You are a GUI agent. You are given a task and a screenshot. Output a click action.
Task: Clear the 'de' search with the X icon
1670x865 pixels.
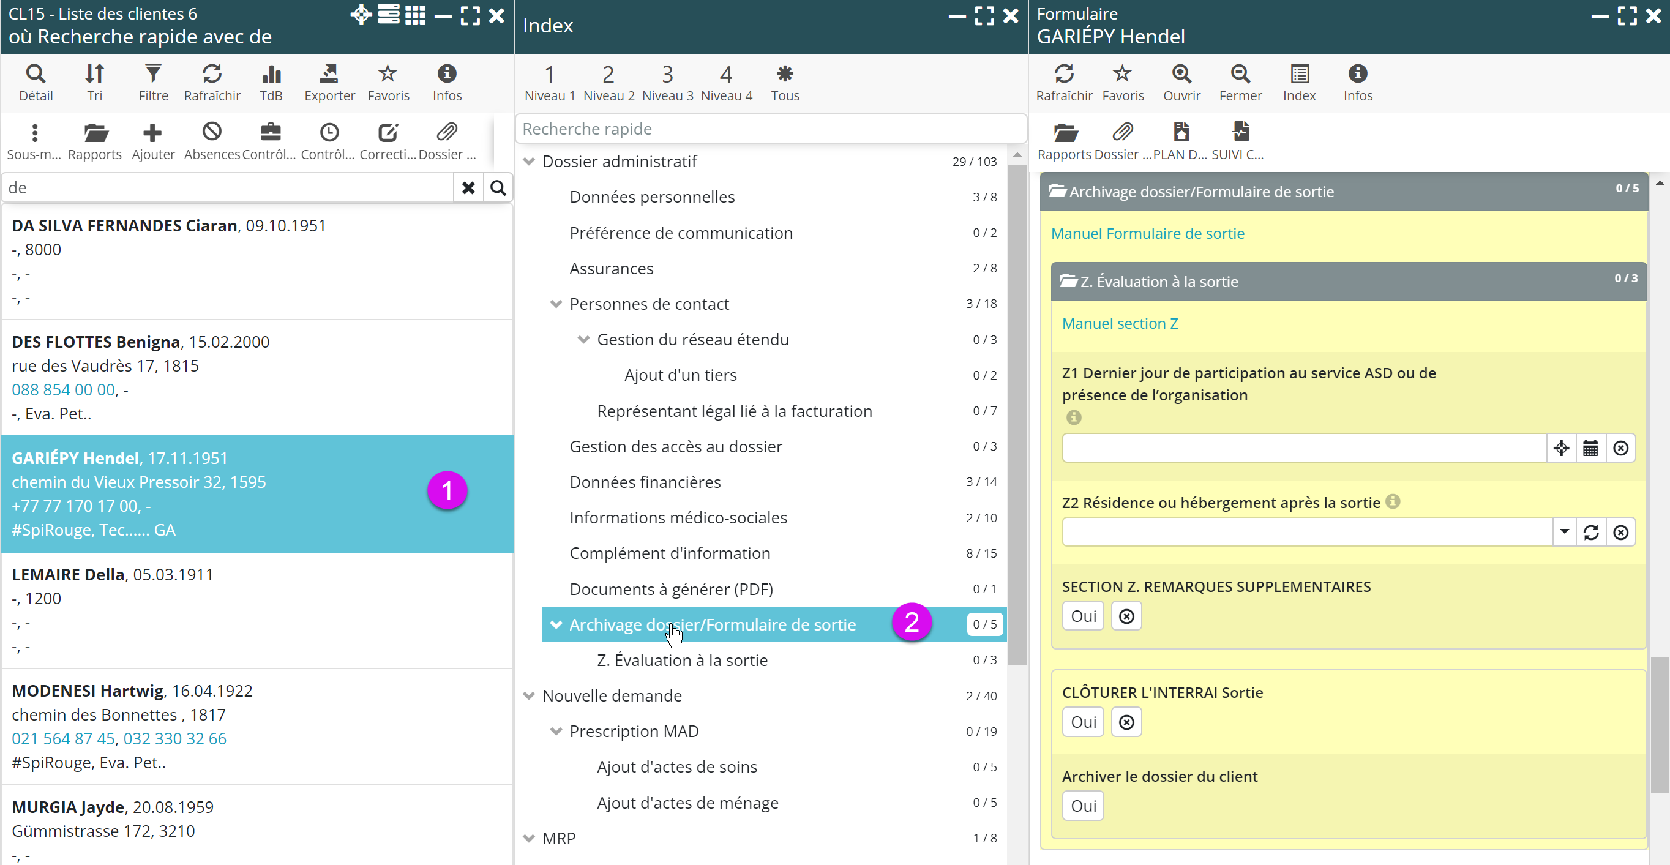coord(468,188)
